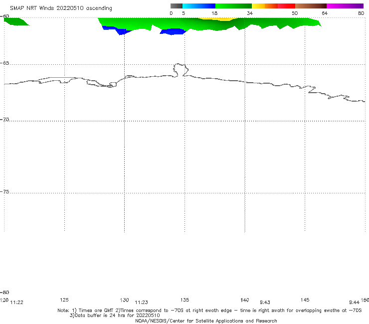Screen dimensions: 369x324
Task: Click the swath time '9:44'
Action: coord(354,303)
